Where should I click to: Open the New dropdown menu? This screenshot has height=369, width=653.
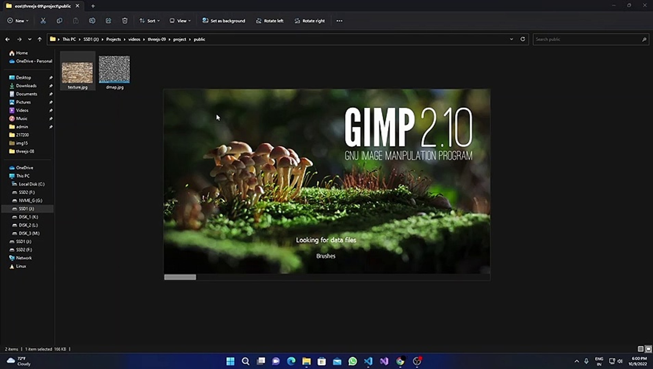(18, 21)
